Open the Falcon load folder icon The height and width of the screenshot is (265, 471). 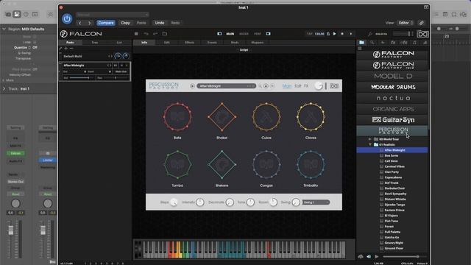coord(165,34)
